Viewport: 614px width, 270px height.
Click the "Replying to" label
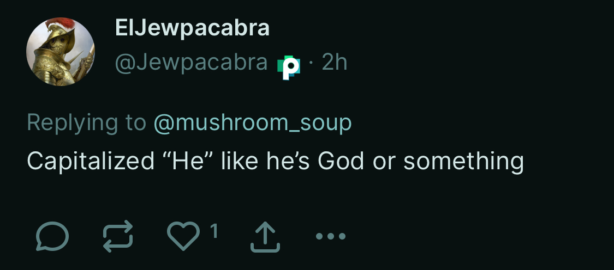(x=86, y=123)
